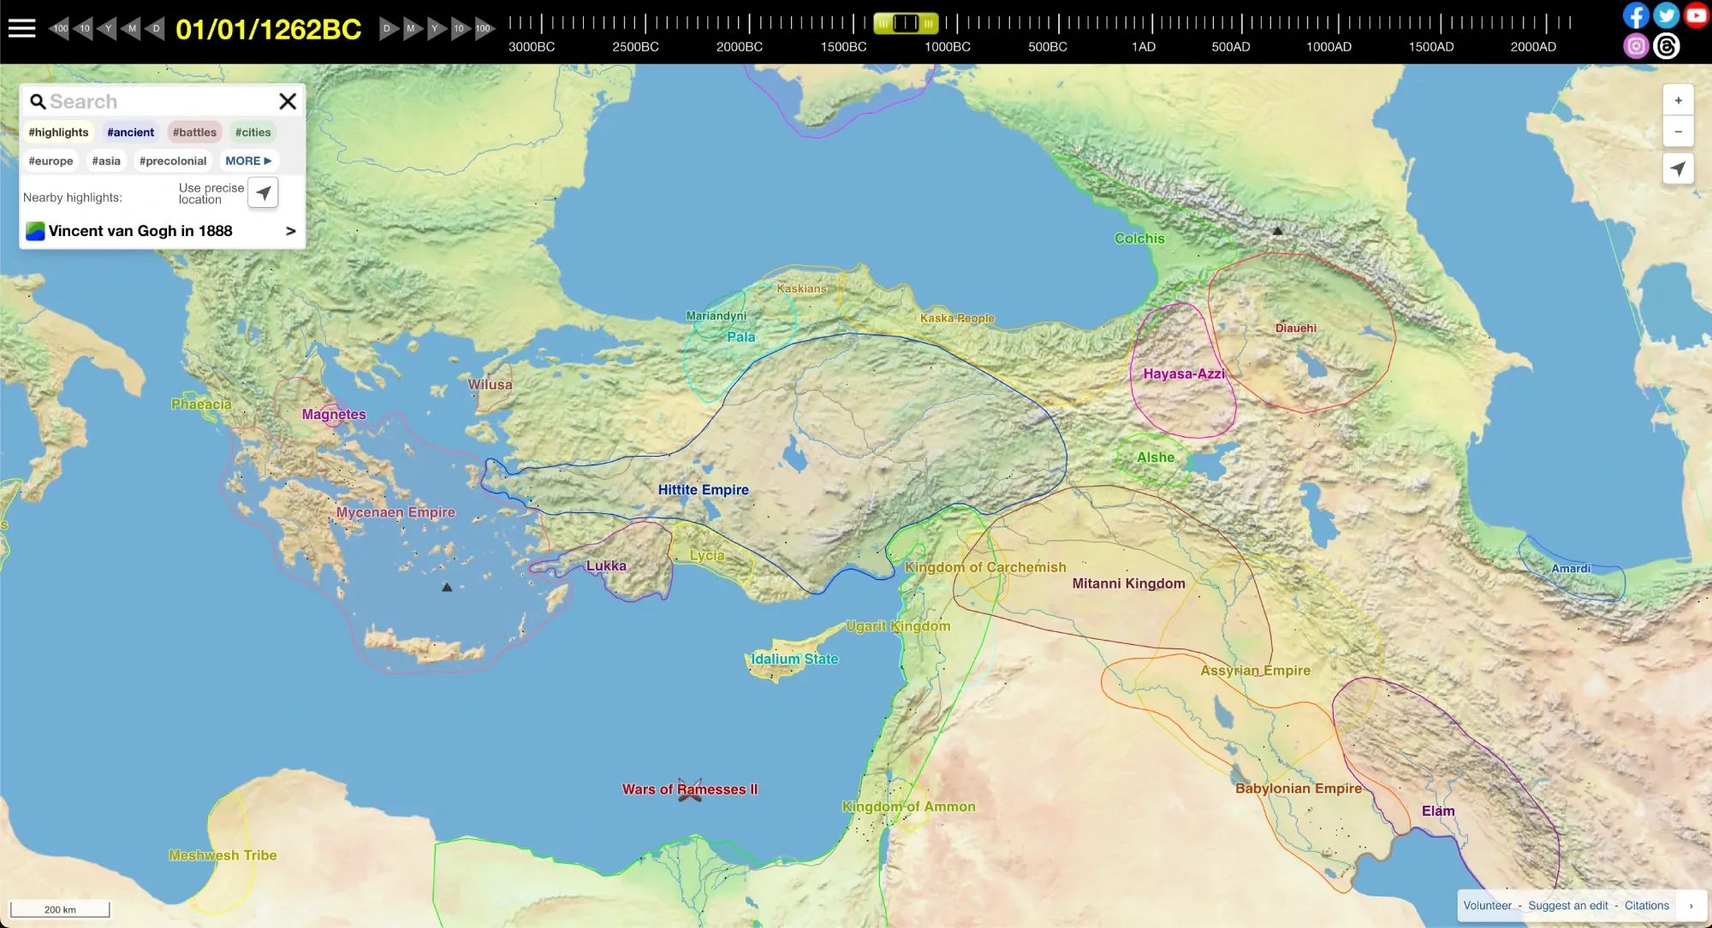Viewport: 1712px width, 928px height.
Task: Click the 01/01/1262BC date display
Action: click(269, 29)
